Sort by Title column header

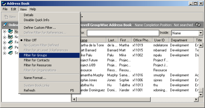tap(199, 40)
